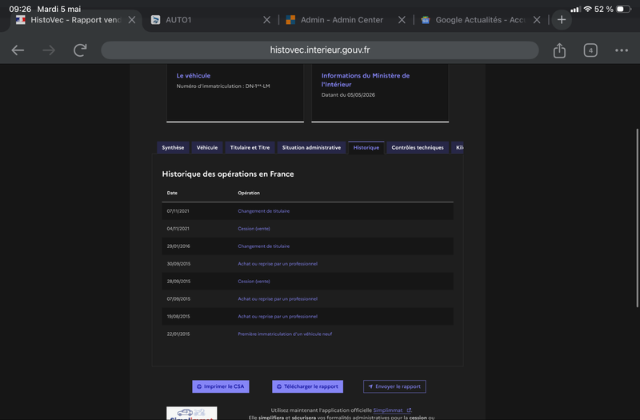This screenshot has width=640, height=420.
Task: Go back using browser back arrow
Action: [x=18, y=50]
